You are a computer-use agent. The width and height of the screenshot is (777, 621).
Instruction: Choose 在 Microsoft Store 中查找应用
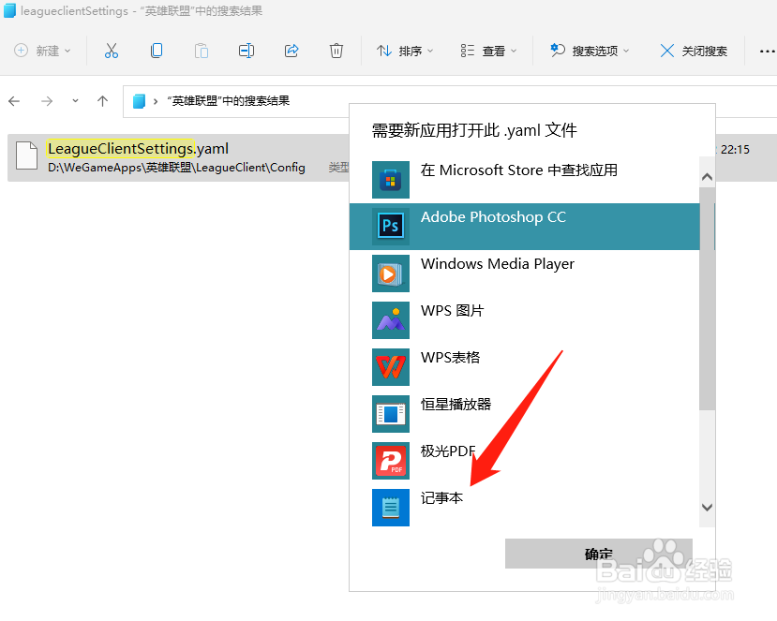(524, 179)
